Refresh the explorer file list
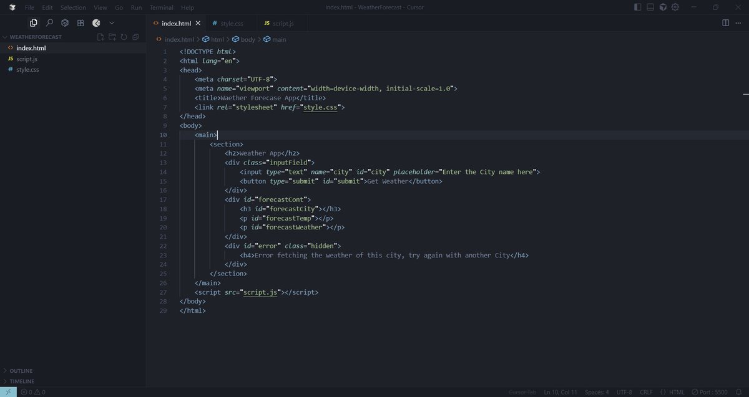The height and width of the screenshot is (397, 749). [x=124, y=37]
